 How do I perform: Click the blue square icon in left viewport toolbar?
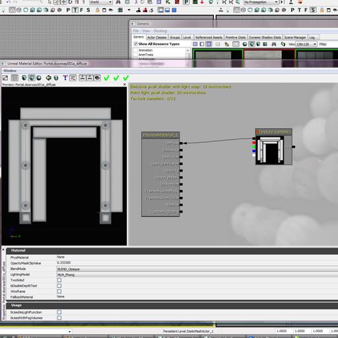point(174,10)
